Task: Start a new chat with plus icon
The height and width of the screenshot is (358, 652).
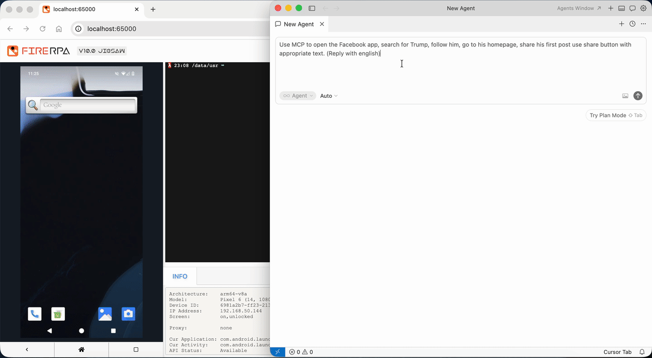Action: 621,24
